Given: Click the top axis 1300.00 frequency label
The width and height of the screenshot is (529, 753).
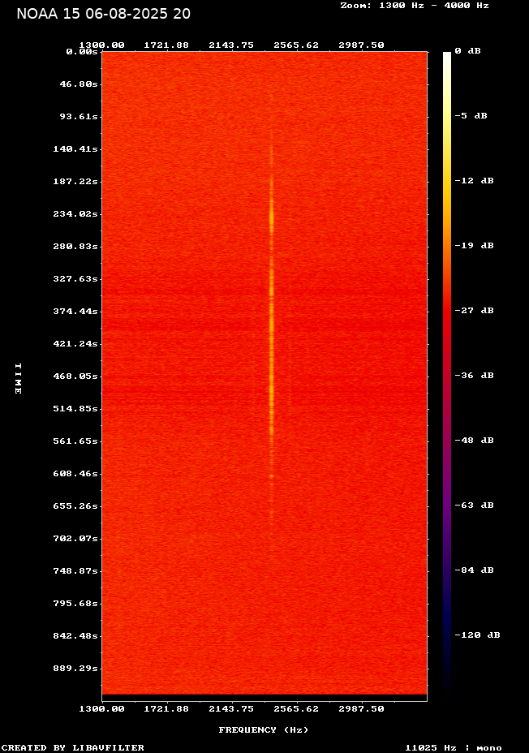Looking at the screenshot, I should pyautogui.click(x=101, y=45).
